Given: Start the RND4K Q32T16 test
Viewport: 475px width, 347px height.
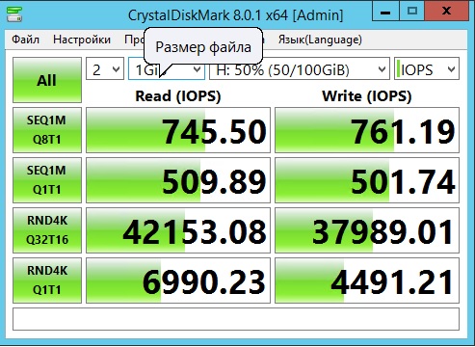Looking at the screenshot, I should [x=47, y=230].
